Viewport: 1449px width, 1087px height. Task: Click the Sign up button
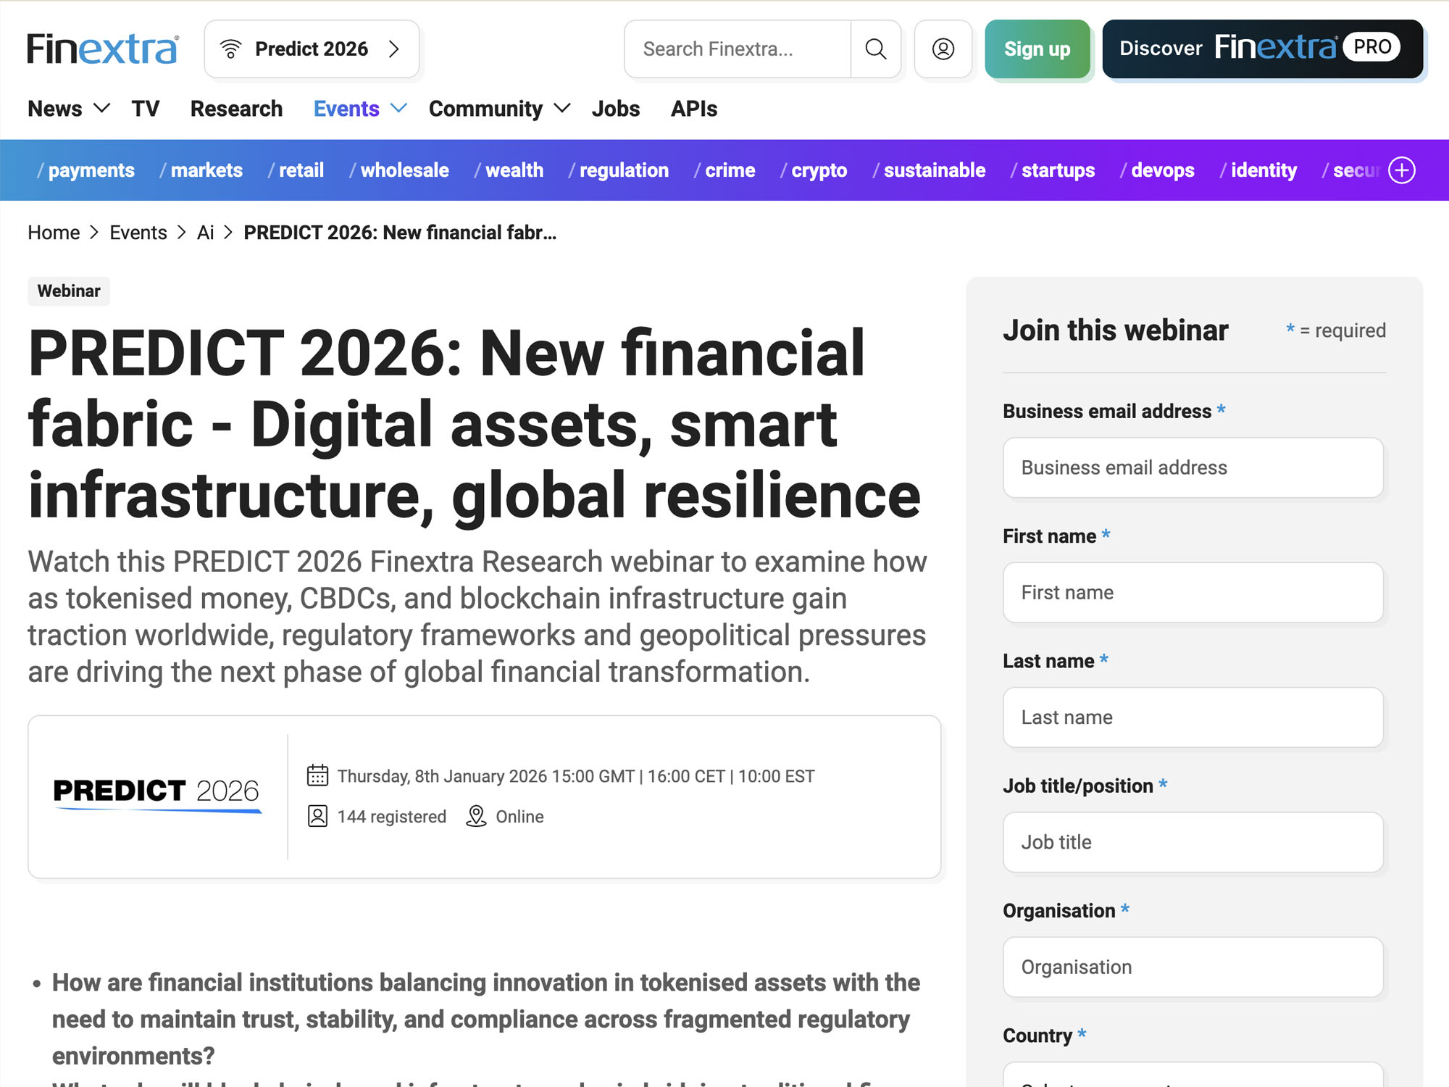(1037, 49)
